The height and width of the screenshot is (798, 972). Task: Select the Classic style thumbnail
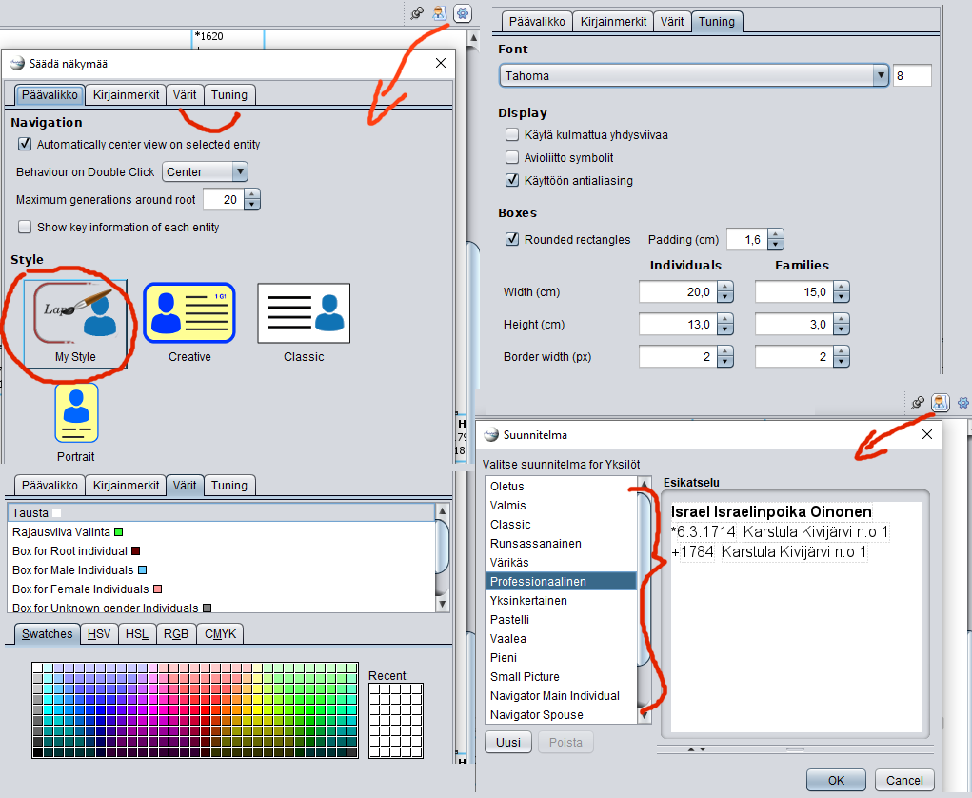[304, 313]
